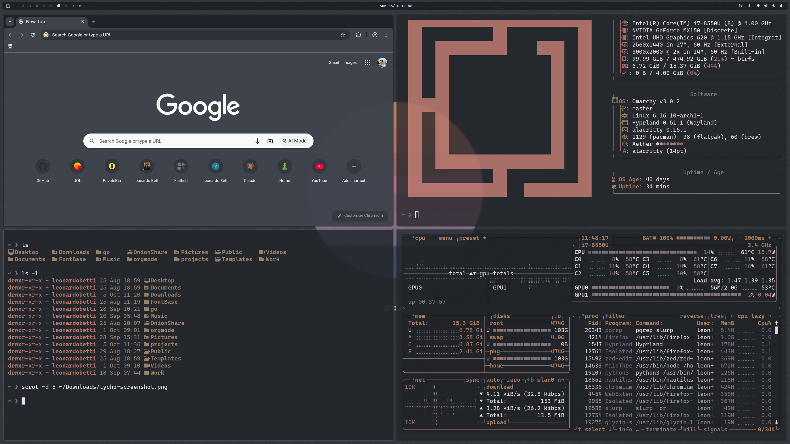Toggle auto scaling in btop net panel
The image size is (790, 444).
(493, 380)
